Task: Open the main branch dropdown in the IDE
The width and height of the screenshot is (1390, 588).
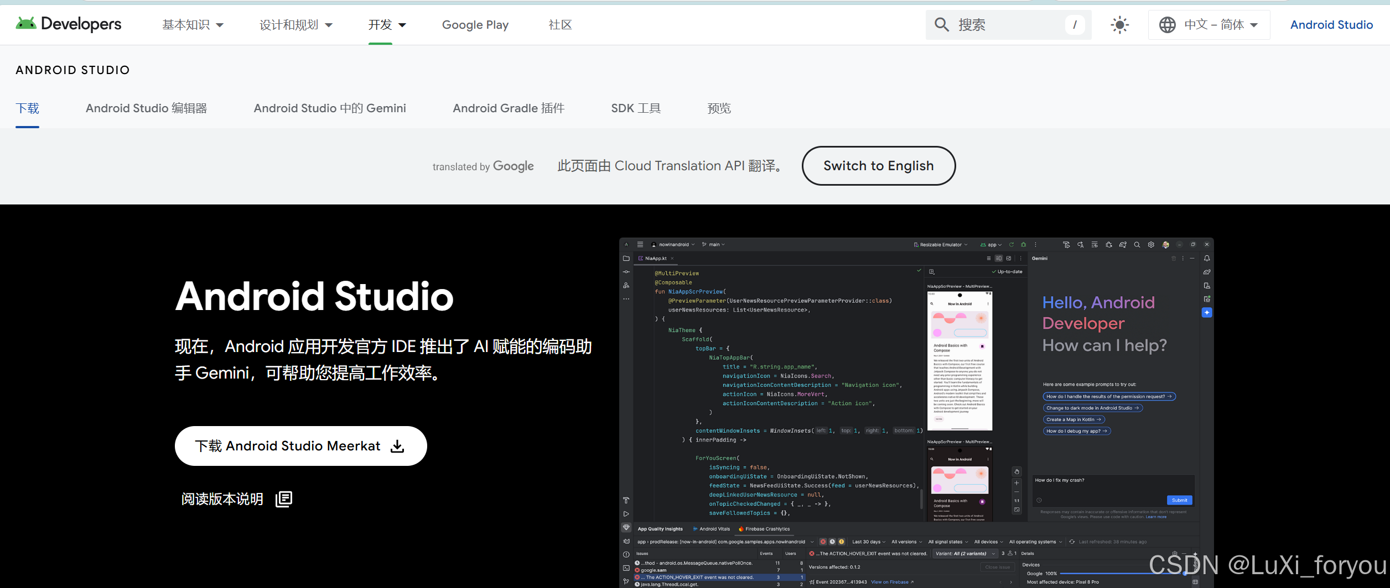Action: click(x=713, y=244)
